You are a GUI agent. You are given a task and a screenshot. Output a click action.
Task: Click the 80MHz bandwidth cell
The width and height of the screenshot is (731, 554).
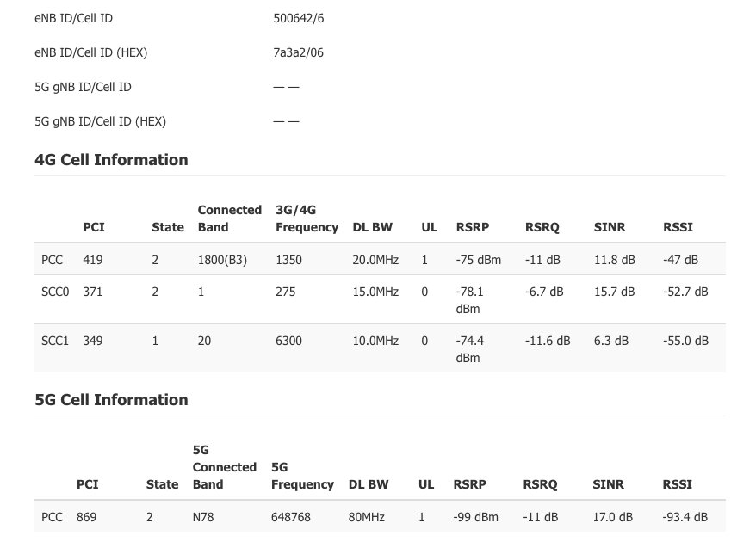[367, 518]
